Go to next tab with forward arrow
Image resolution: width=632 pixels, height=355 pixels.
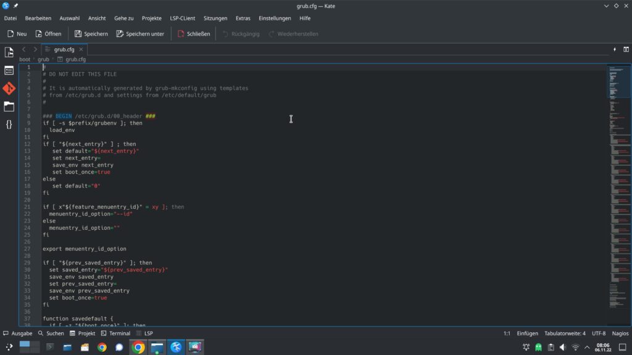coord(35,49)
